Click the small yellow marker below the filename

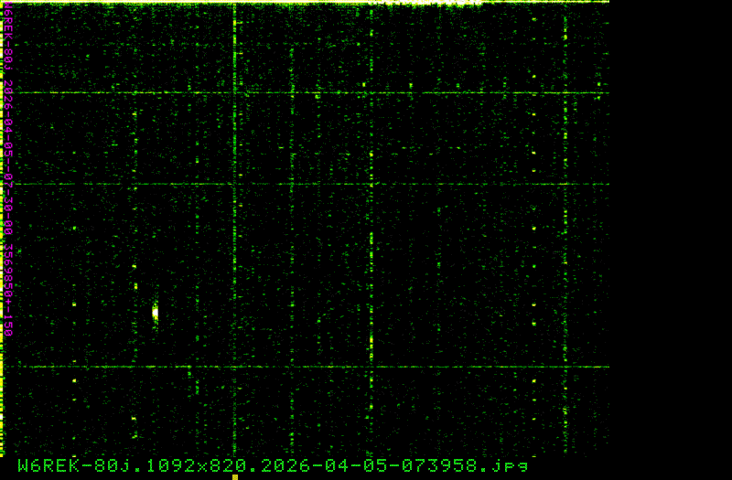pos(235,477)
